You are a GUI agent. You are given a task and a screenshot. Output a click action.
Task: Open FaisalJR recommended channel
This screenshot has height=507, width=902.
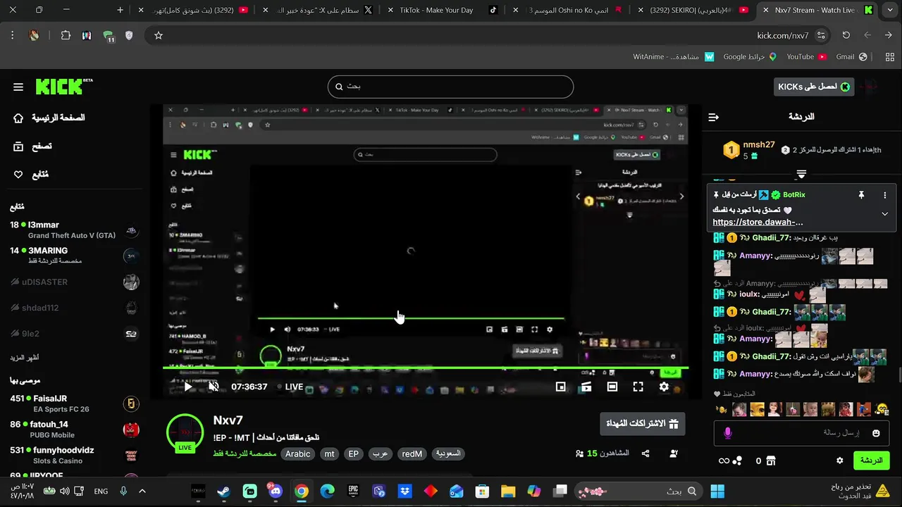[74, 403]
